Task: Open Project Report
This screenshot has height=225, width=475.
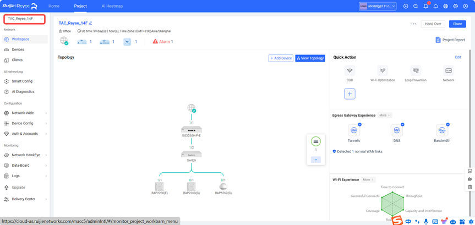Action: click(450, 40)
